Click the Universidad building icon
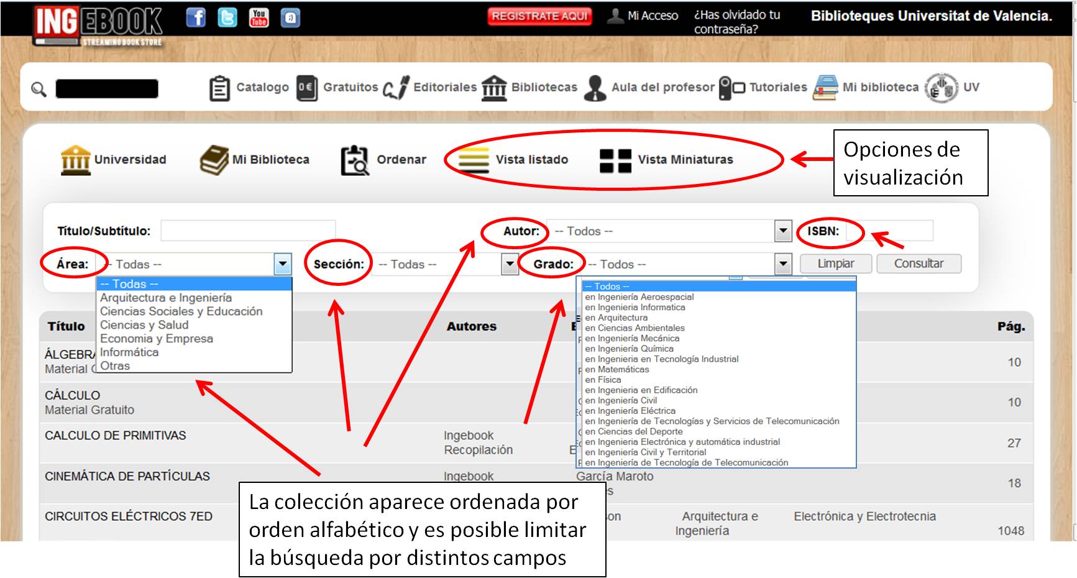Screen dimensions: 1077x578 pos(75,160)
